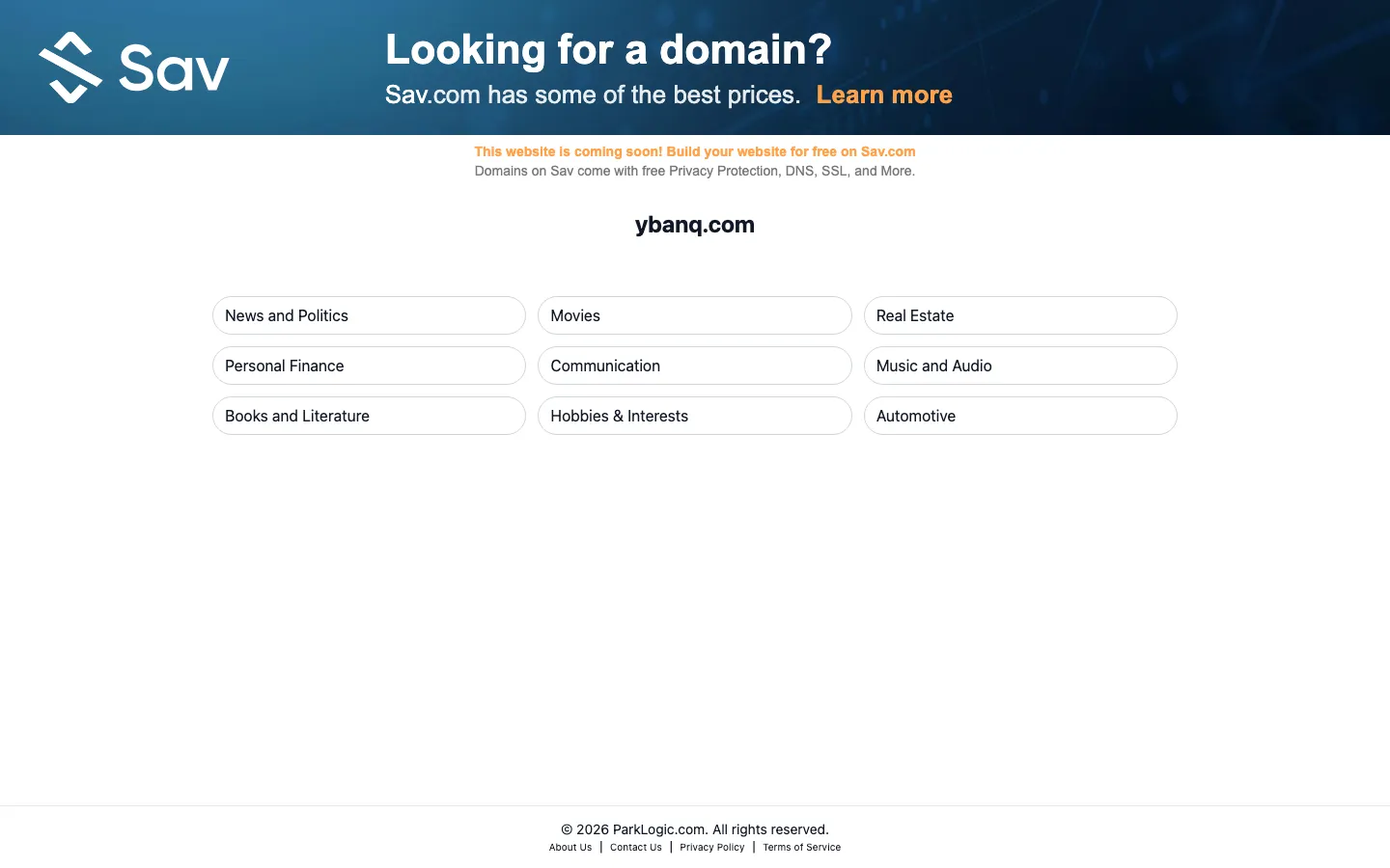This screenshot has height=868, width=1390.
Task: Choose the Automotive category
Action: [1020, 416]
